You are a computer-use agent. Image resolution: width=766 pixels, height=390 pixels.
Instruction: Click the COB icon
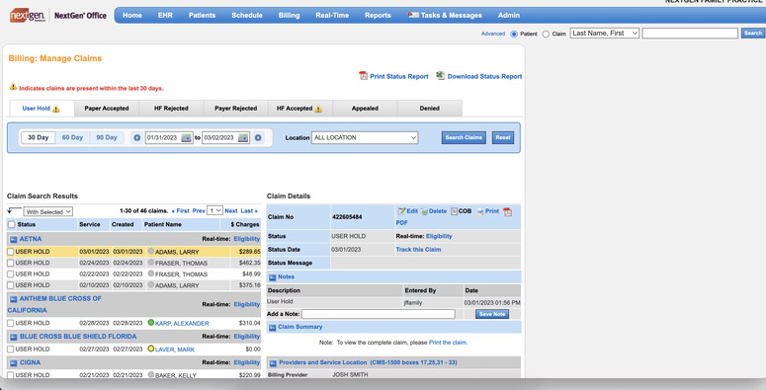(454, 211)
